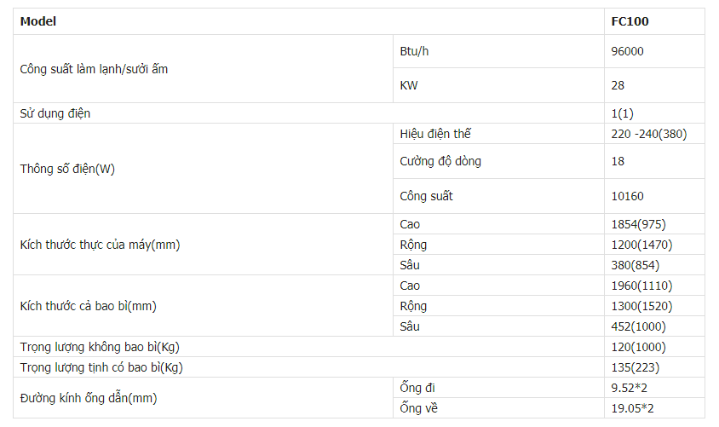
Task: Click the 10160 power value
Action: coord(627,196)
